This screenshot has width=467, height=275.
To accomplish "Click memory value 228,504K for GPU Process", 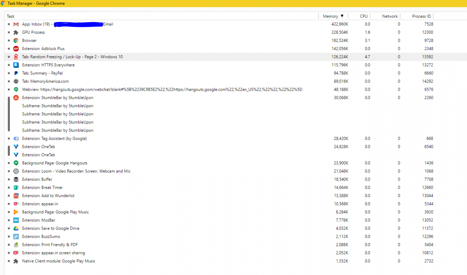I will 340,32.
